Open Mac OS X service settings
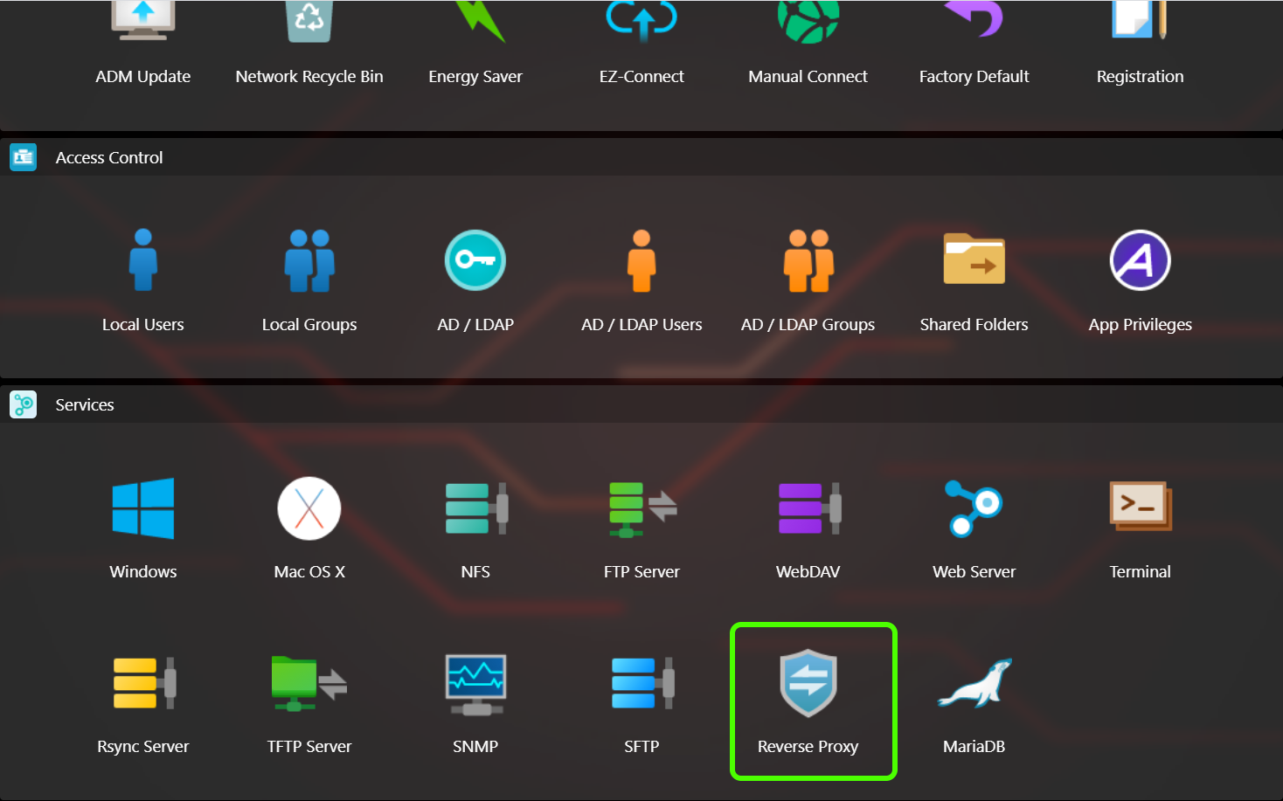The height and width of the screenshot is (801, 1283). [x=309, y=528]
